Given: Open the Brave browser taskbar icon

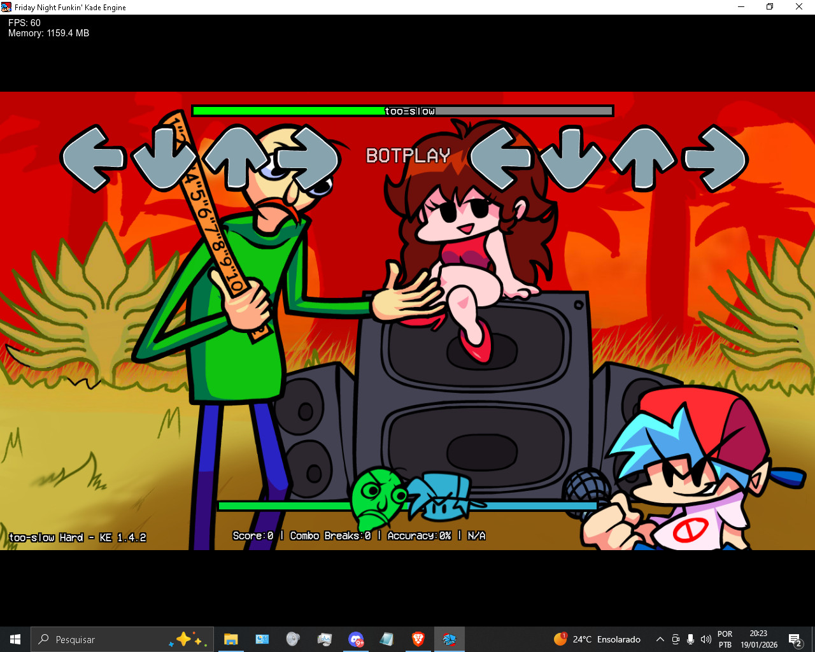Looking at the screenshot, I should 418,639.
